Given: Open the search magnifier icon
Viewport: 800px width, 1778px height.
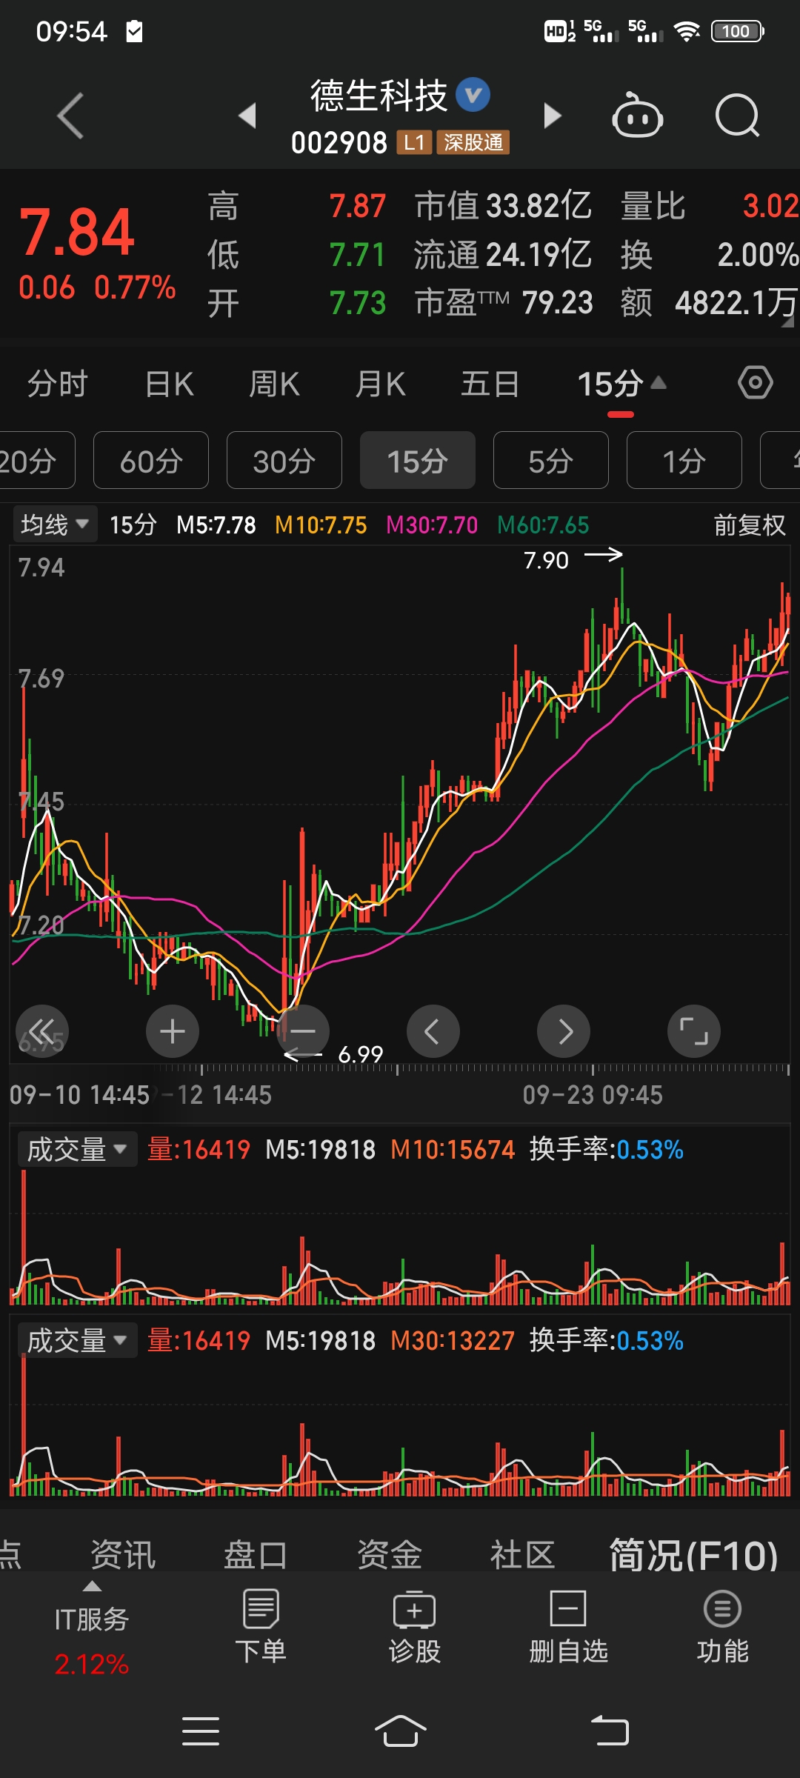Looking at the screenshot, I should coord(738,116).
